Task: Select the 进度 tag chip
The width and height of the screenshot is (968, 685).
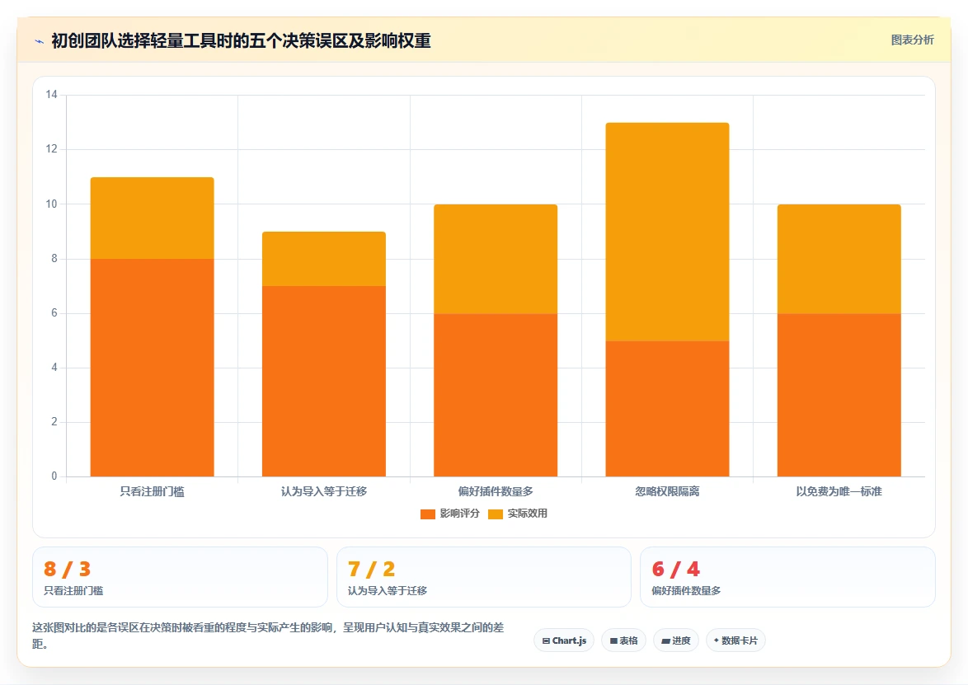Action: pyautogui.click(x=676, y=640)
